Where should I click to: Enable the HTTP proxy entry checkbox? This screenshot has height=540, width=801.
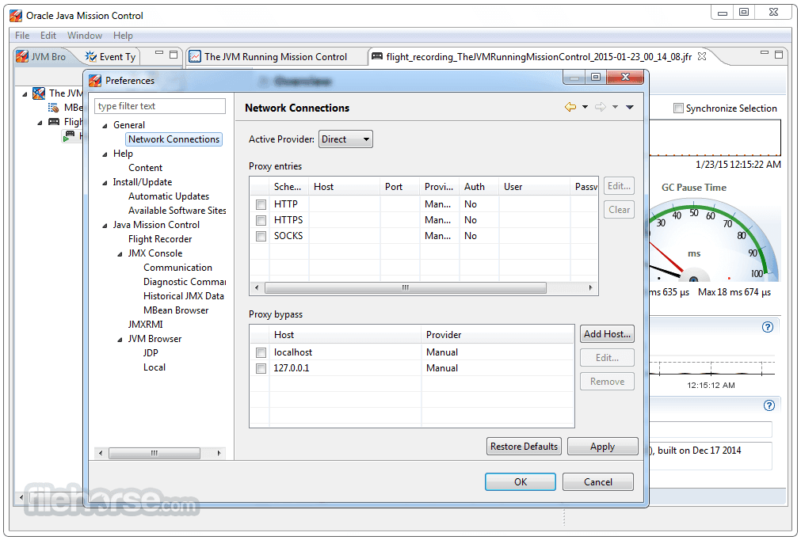point(261,204)
